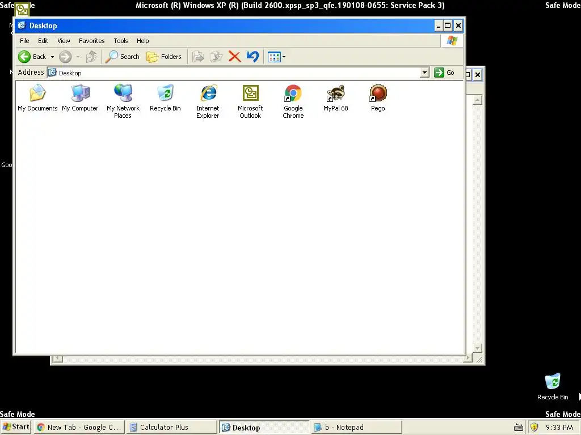This screenshot has height=435, width=581.
Task: Click the Windows flag logo in the toolbar
Action: 452,41
